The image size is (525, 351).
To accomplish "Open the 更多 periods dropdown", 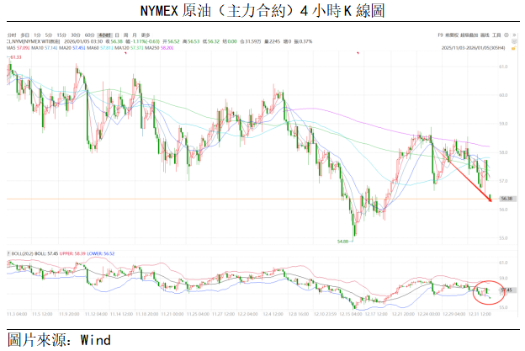I will (146, 35).
